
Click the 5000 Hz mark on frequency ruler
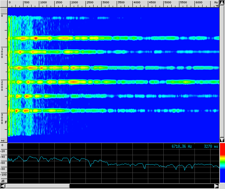pyautogui.click(x=168, y=3)
